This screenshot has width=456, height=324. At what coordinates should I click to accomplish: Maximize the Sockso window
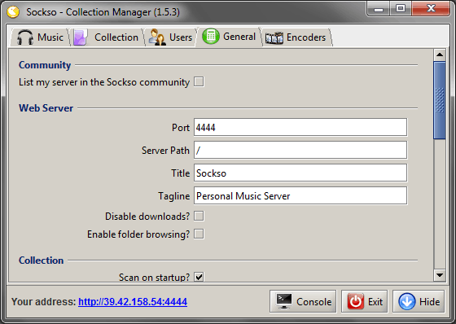401,9
